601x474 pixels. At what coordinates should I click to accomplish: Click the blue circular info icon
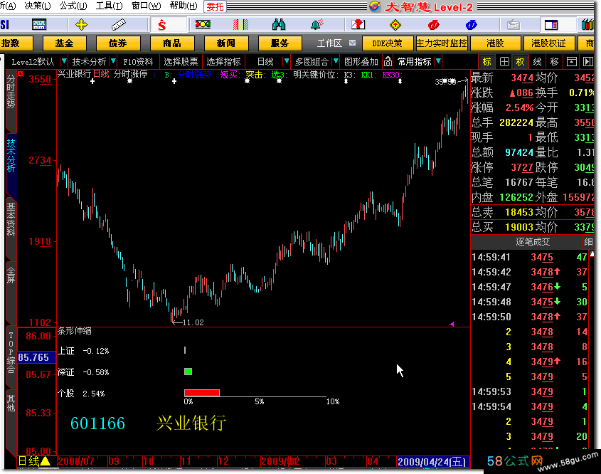click(471, 25)
